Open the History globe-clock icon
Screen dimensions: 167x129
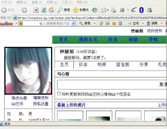point(95,10)
